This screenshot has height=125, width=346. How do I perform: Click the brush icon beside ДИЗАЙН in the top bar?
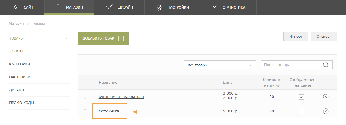(x=109, y=7)
